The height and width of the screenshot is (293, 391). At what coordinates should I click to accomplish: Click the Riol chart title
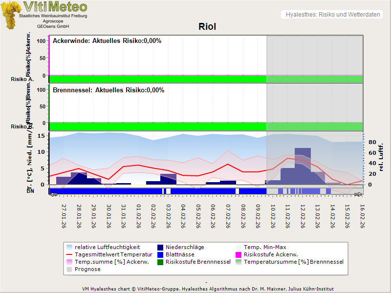(207, 27)
